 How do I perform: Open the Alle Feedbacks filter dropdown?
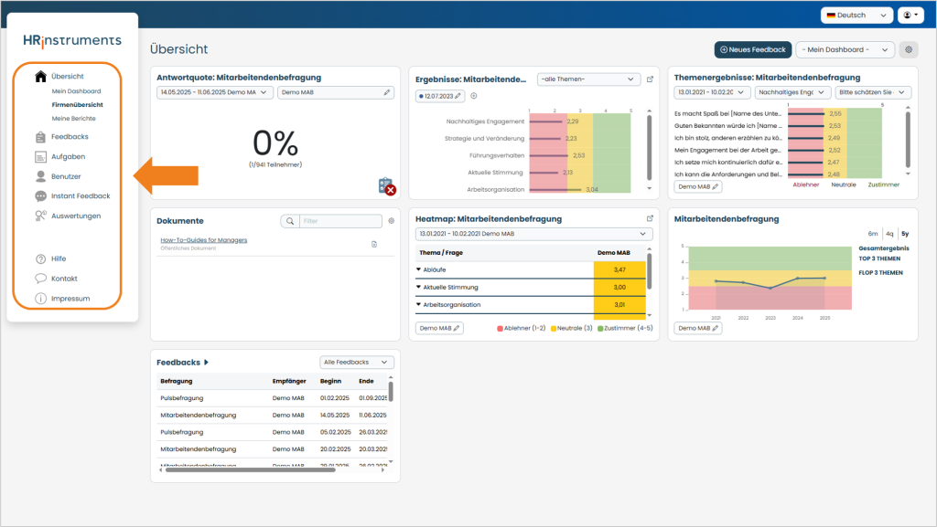(357, 362)
